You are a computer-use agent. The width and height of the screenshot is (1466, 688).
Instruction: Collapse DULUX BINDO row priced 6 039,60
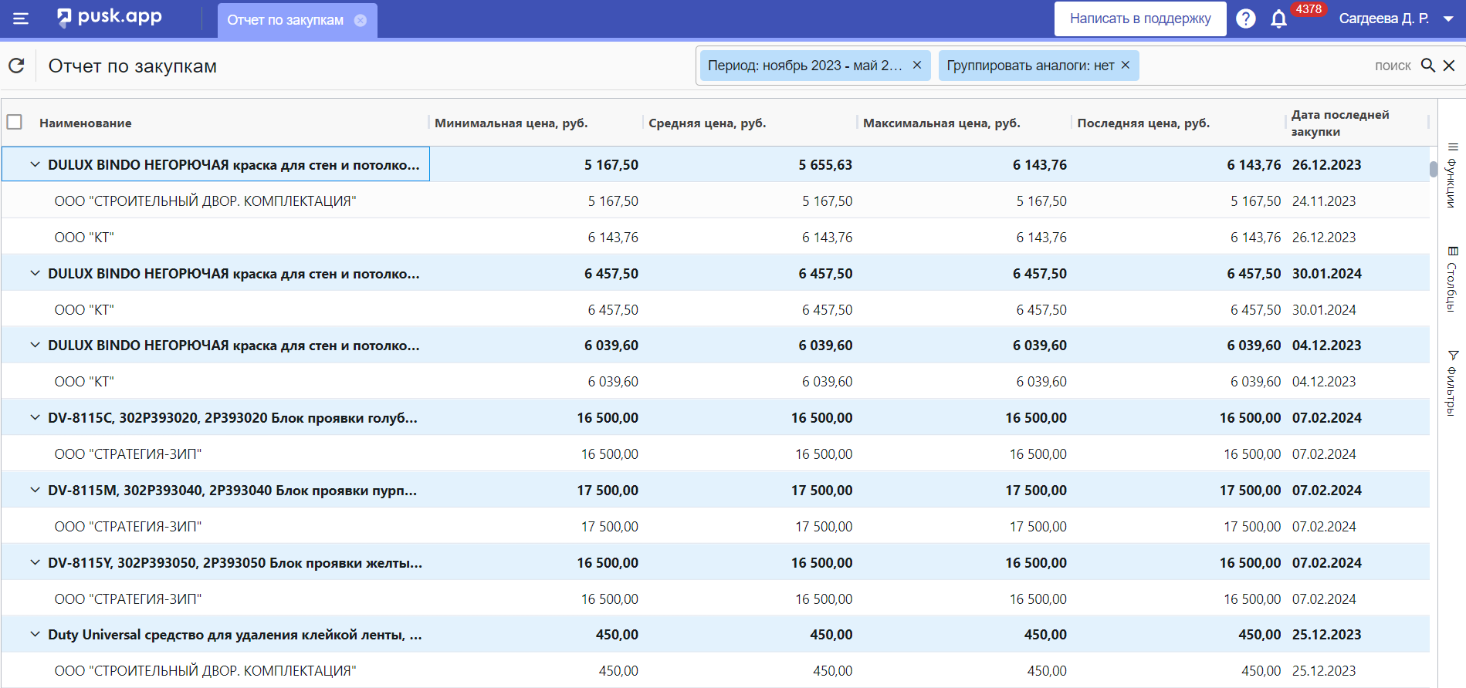(35, 345)
